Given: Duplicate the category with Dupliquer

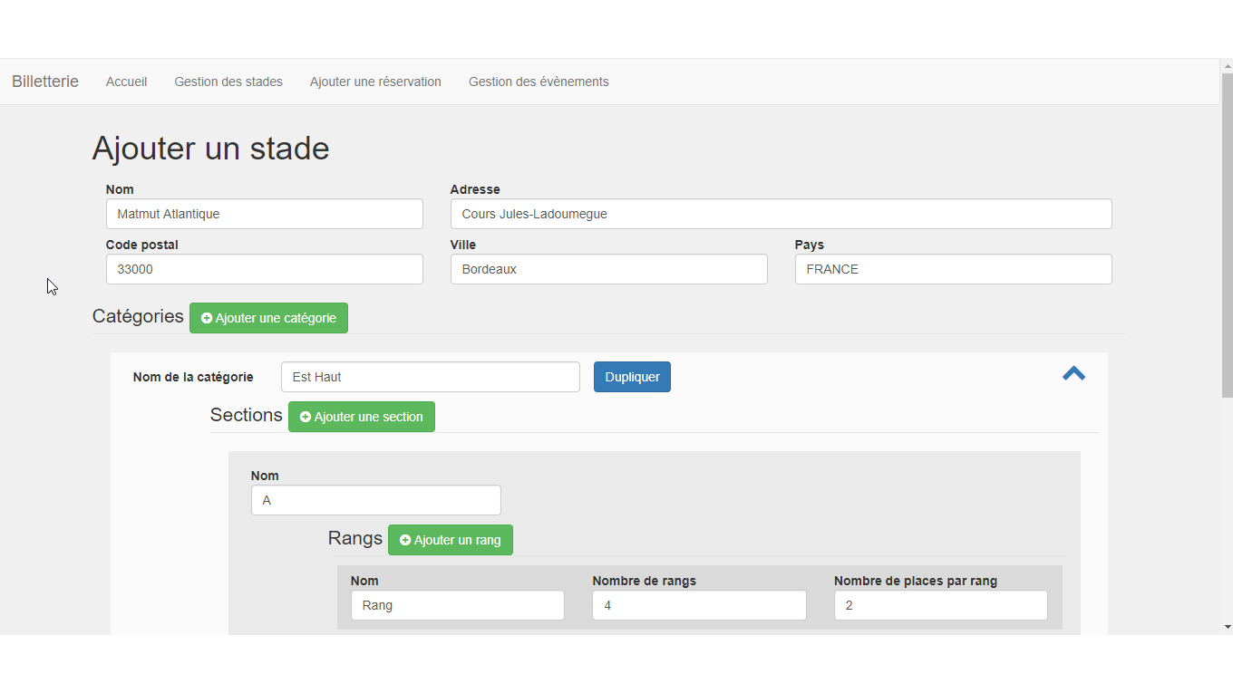Looking at the screenshot, I should [x=632, y=377].
